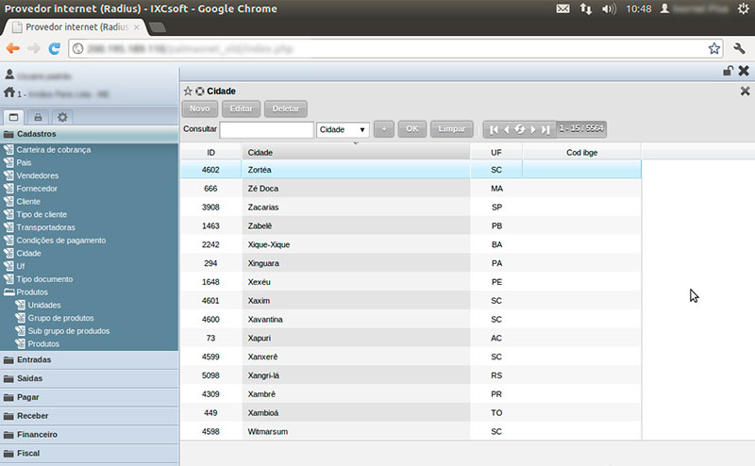Click the Novo button

pyautogui.click(x=199, y=108)
